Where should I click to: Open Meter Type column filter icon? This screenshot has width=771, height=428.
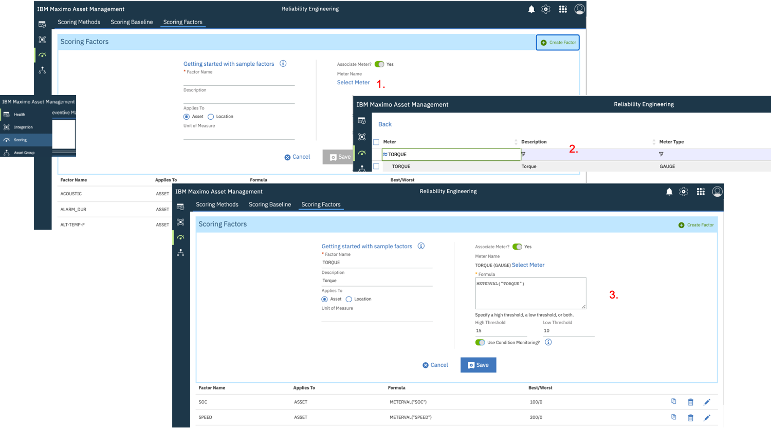(661, 154)
